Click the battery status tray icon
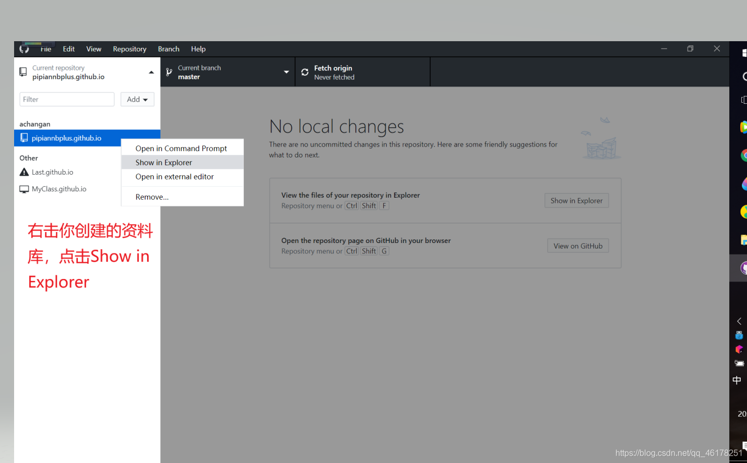This screenshot has height=463, width=747. pyautogui.click(x=739, y=363)
